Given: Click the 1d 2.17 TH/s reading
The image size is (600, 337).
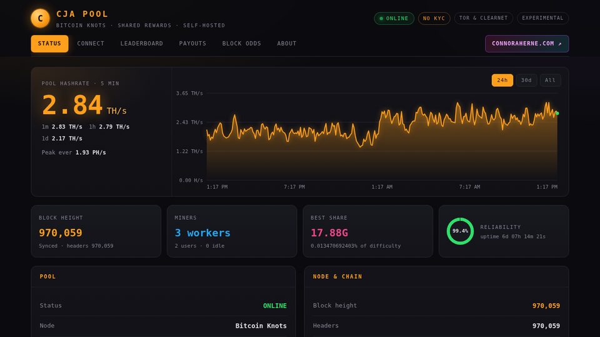Looking at the screenshot, I should [62, 139].
